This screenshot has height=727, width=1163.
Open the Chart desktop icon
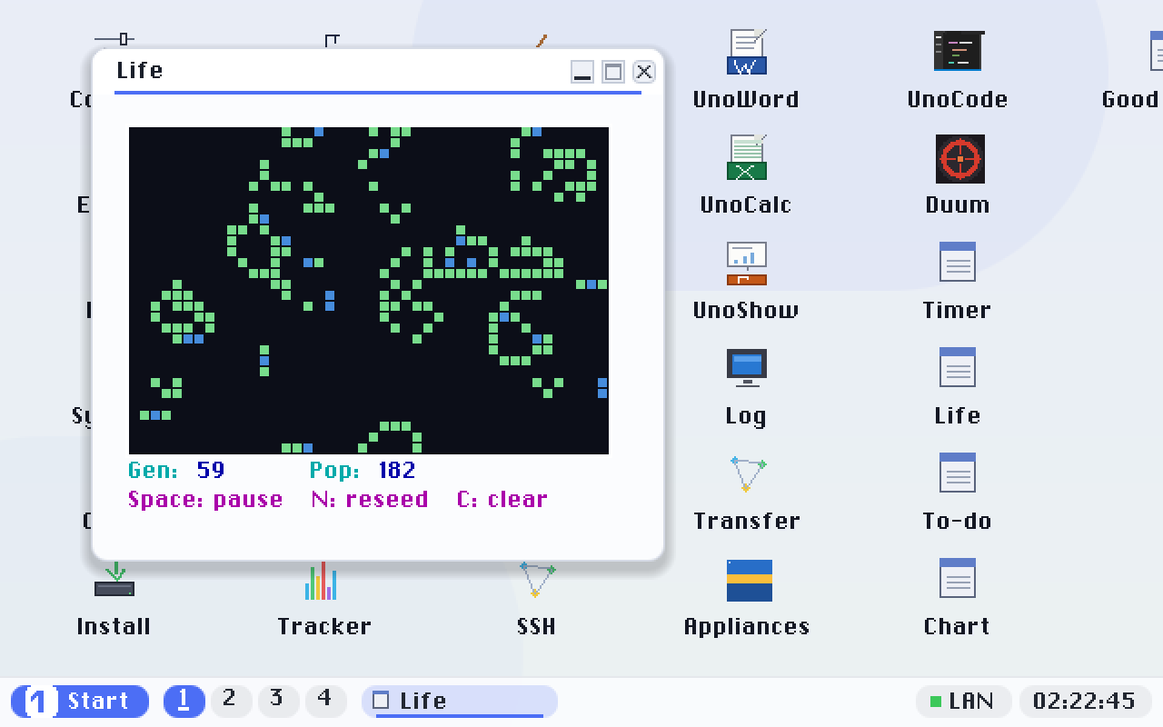(x=958, y=595)
